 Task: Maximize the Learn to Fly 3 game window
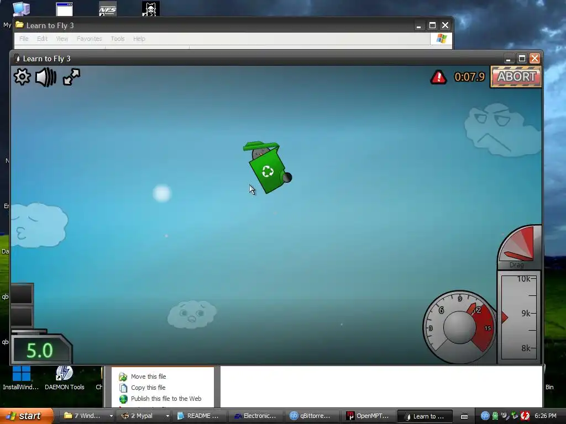tap(522, 59)
